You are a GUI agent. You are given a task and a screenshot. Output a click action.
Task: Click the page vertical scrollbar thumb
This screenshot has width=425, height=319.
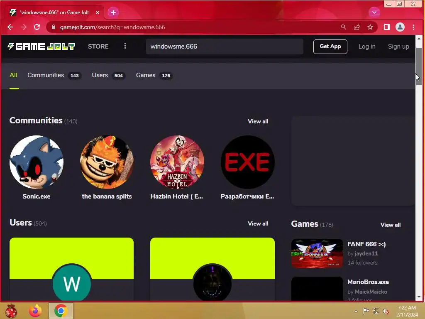point(419,66)
